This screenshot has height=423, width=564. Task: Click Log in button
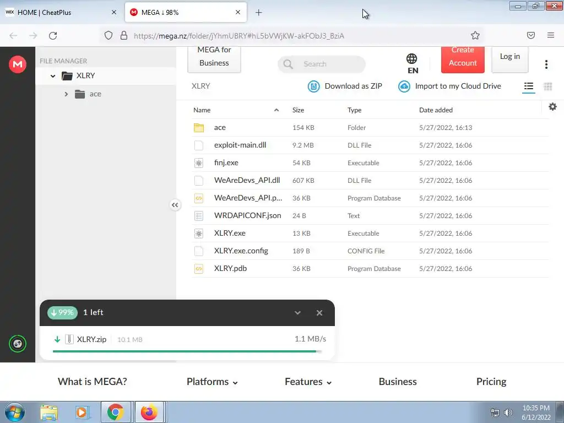509,58
